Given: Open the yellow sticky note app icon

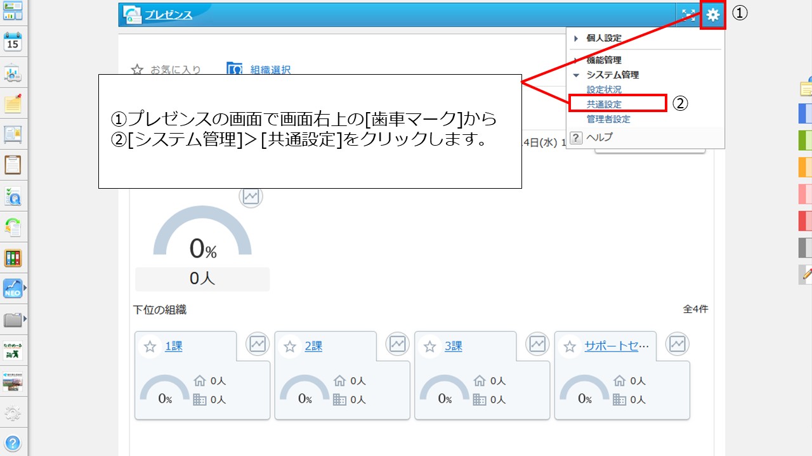Looking at the screenshot, I should coord(13,104).
